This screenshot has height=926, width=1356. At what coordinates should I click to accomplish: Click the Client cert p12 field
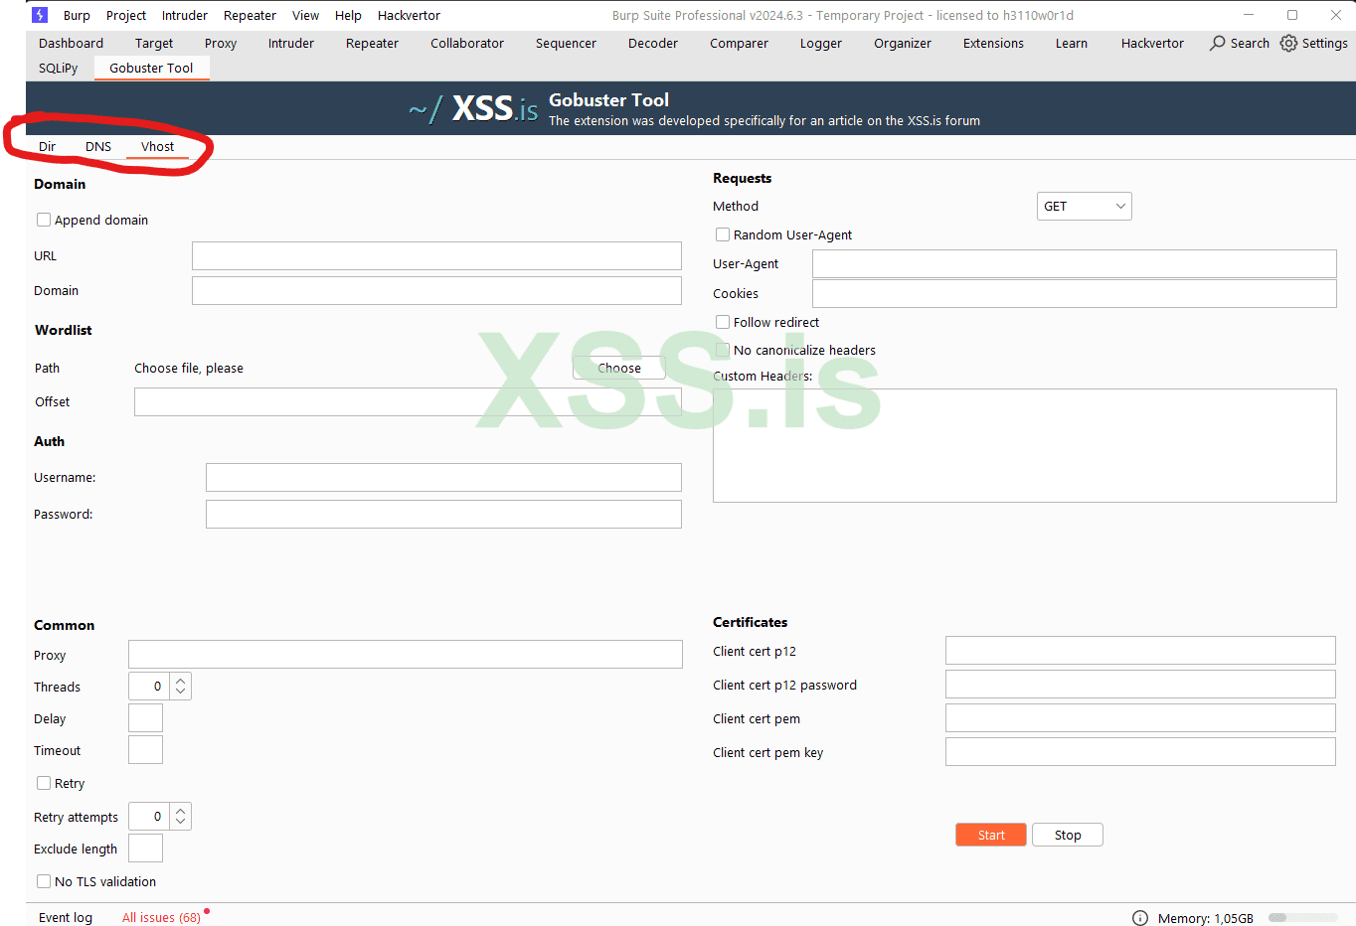(x=1140, y=650)
